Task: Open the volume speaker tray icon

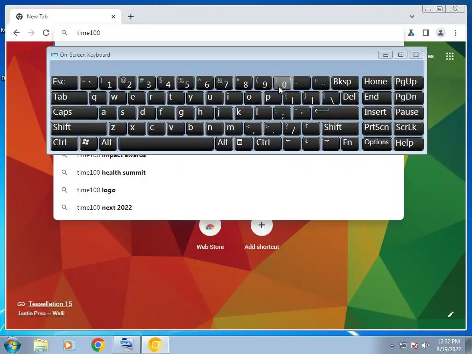Action: click(x=425, y=345)
